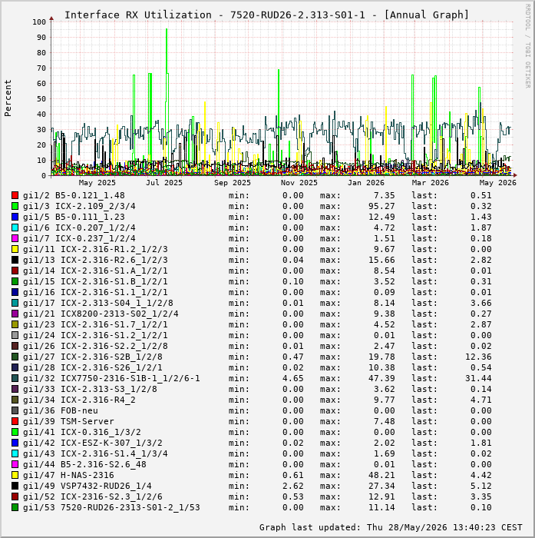Screen dimensions: 535x538
Task: Click last value 31.44
Action: (x=478, y=378)
